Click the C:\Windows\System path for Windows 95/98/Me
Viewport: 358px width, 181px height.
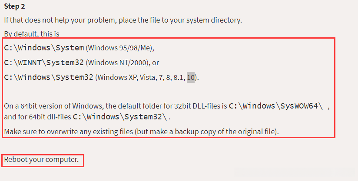tap(43, 48)
